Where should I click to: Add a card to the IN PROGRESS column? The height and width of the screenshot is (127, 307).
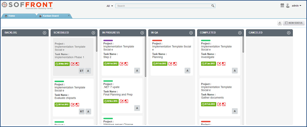[x=142, y=33]
